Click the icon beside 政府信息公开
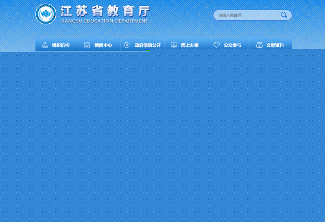Image resolution: width=325 pixels, height=222 pixels. click(127, 45)
